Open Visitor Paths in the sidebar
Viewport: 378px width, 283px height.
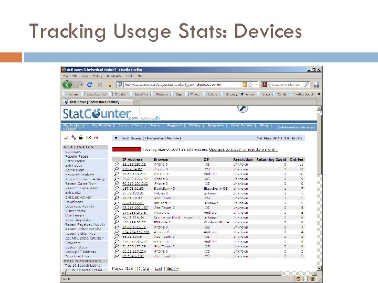click(76, 211)
